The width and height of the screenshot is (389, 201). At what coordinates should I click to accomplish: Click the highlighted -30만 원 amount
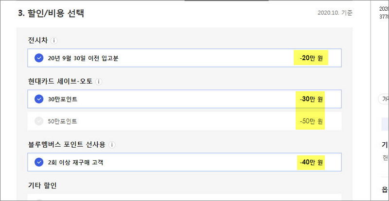point(311,100)
